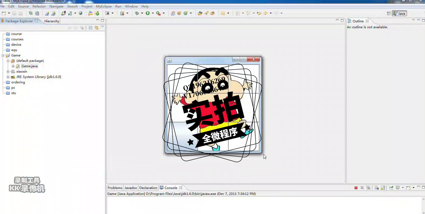Image resolution: width=425 pixels, height=214 pixels.
Task: Collapse the Game project node
Action: [3, 55]
